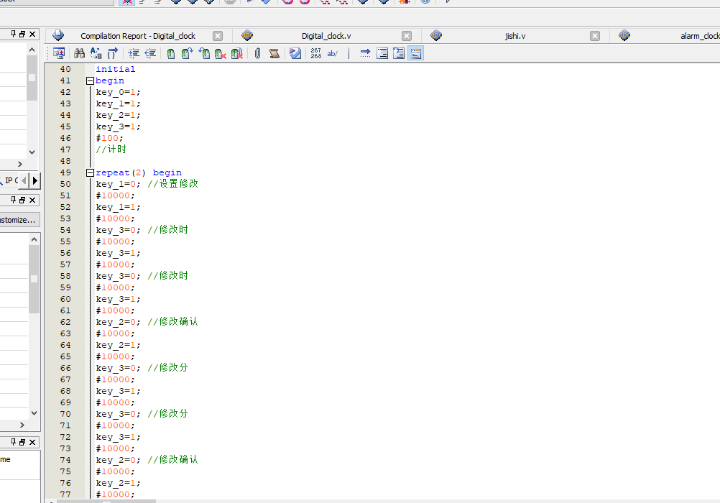
Task: Close the jishi.v tab
Action: pos(595,36)
